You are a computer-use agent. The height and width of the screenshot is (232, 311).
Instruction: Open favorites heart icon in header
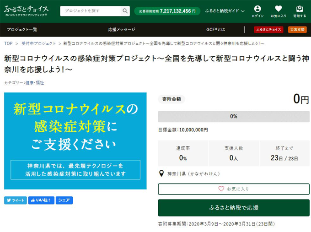point(278,11)
